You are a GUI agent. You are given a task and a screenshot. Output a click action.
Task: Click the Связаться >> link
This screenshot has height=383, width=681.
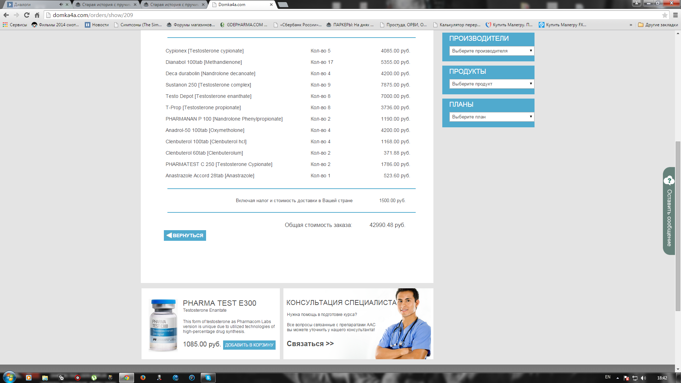[x=310, y=344]
